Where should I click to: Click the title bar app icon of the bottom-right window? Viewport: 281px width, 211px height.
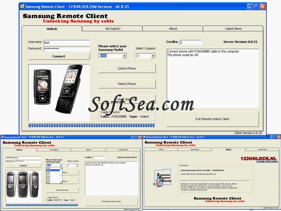pyautogui.click(x=144, y=137)
